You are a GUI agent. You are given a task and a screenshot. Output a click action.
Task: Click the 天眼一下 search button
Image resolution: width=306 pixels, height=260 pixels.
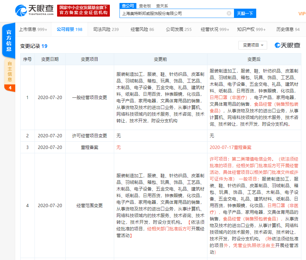click(245, 13)
